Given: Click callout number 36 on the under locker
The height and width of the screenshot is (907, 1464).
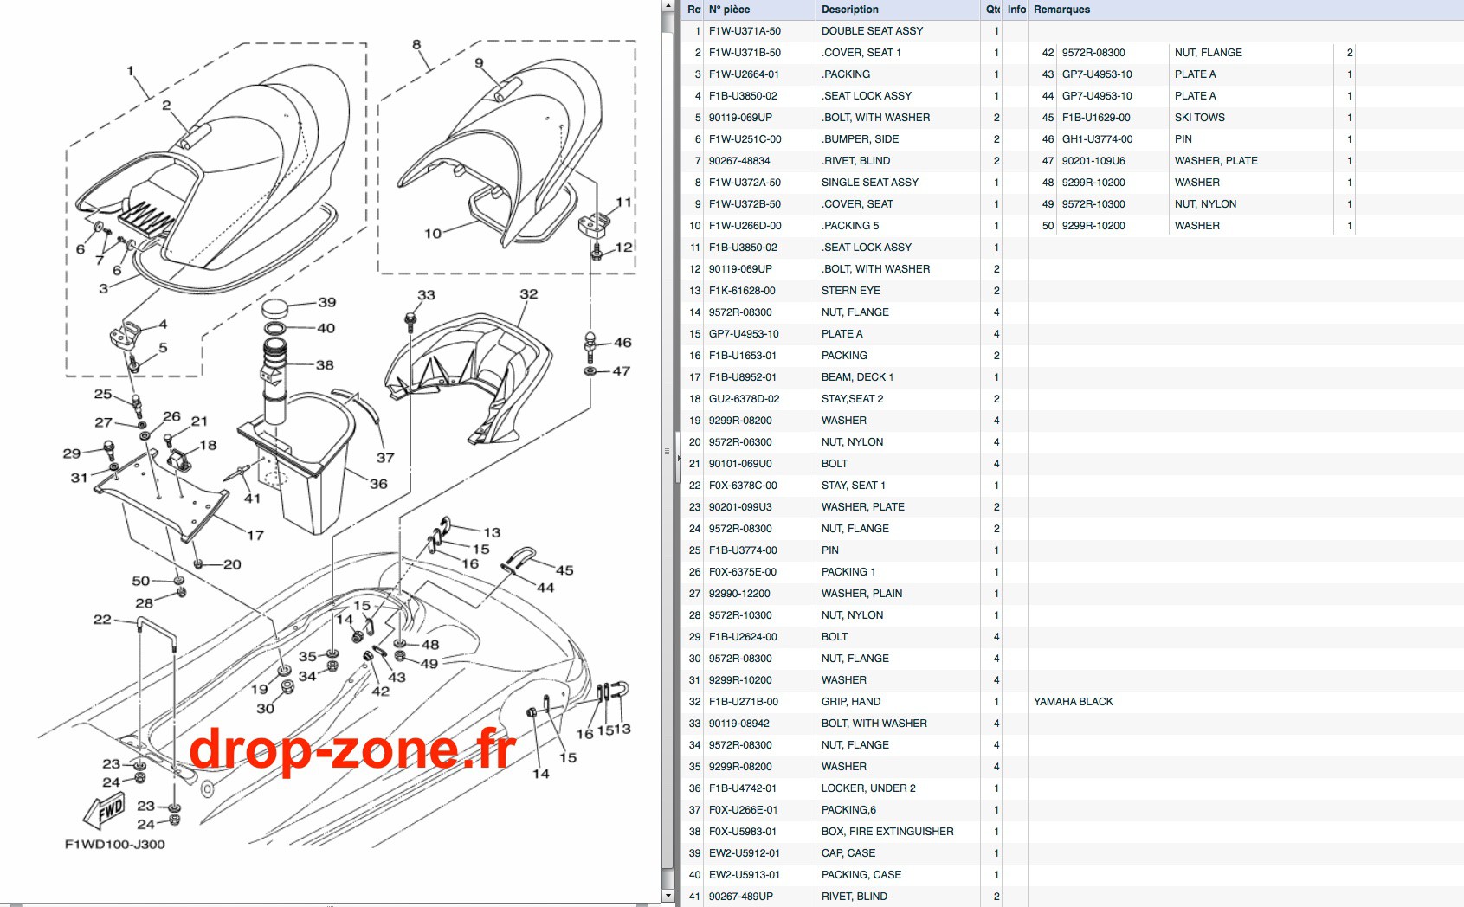Looking at the screenshot, I should (x=378, y=484).
